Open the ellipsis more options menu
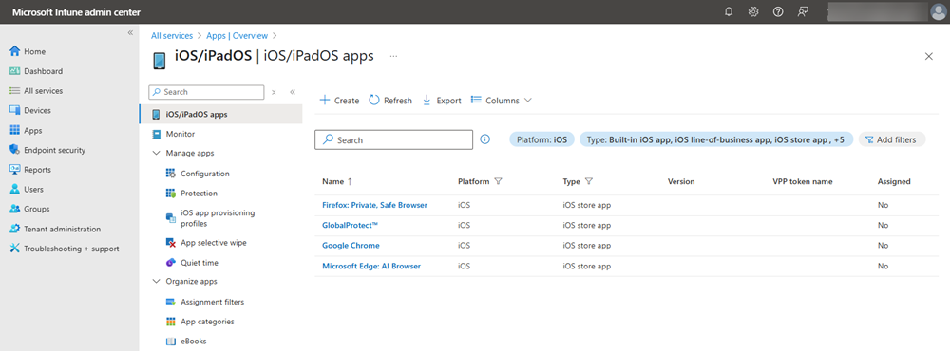 tap(394, 56)
